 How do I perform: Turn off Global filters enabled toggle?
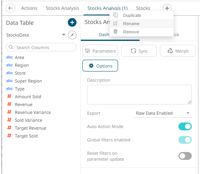(x=185, y=140)
